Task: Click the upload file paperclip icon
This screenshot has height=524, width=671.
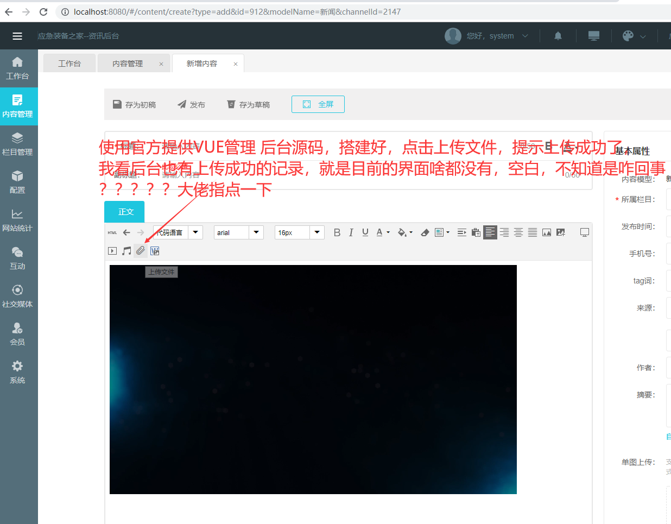Action: 141,251
